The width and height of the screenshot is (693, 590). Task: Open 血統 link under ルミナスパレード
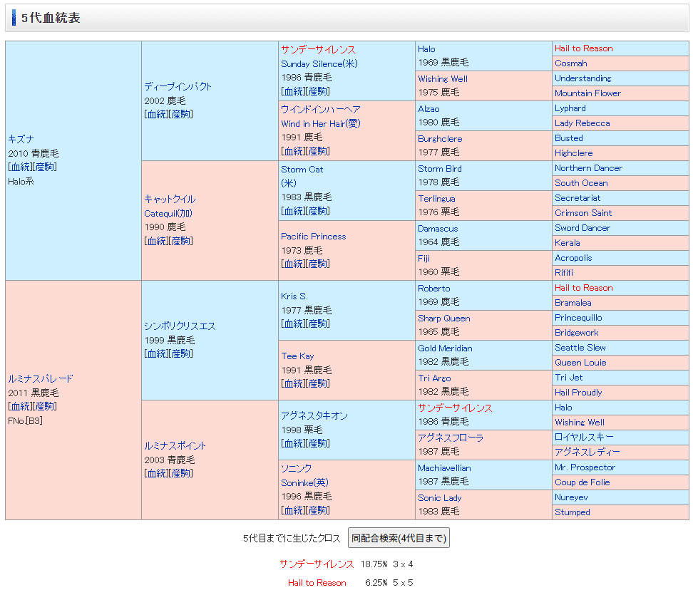click(21, 406)
